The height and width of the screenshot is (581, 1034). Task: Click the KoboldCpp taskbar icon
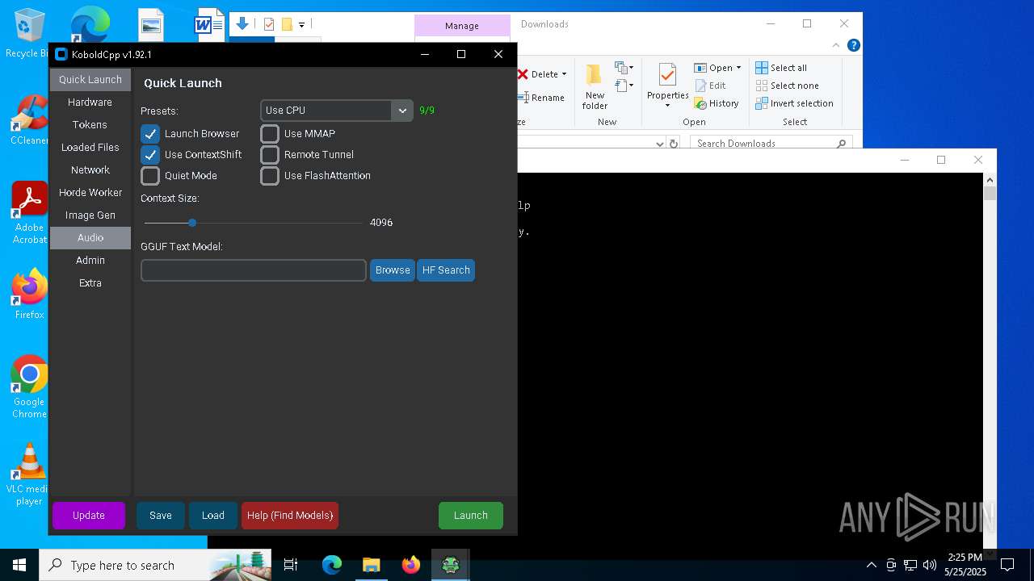tap(451, 565)
